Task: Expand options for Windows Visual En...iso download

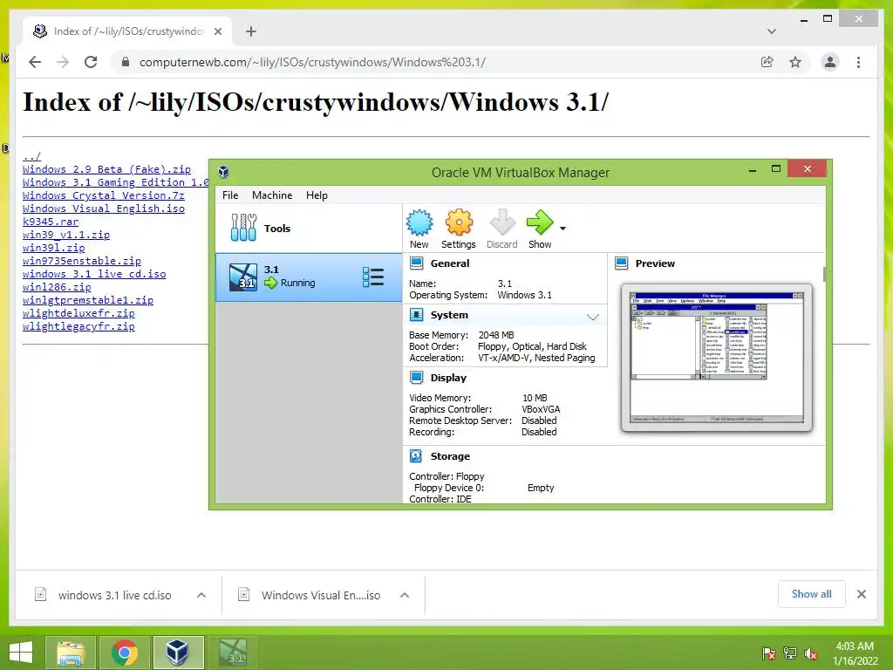Action: (x=405, y=595)
